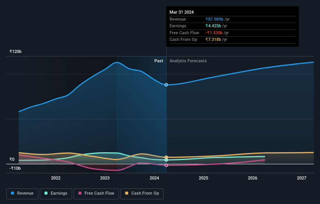Click the ₹87.989b revenue value in tooltip

(x=214, y=19)
